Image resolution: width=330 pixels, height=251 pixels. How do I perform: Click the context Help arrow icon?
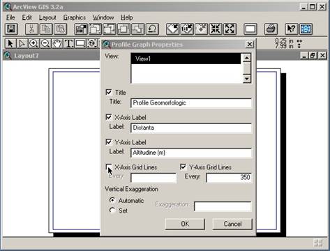(292, 29)
